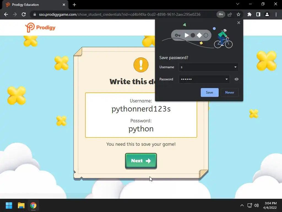Click the 'Save password?' heading
Screen dimensions: 282x212
[x=174, y=58]
